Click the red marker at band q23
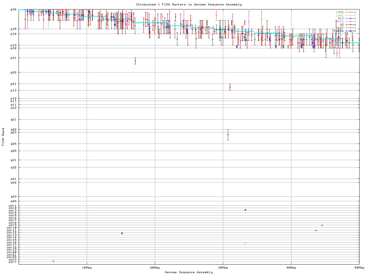Viewport: 365px width, 274px height. [x=228, y=134]
